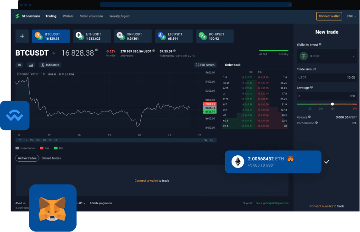Click the large MetaMask fox icon
The image size is (360, 232).
click(53, 208)
